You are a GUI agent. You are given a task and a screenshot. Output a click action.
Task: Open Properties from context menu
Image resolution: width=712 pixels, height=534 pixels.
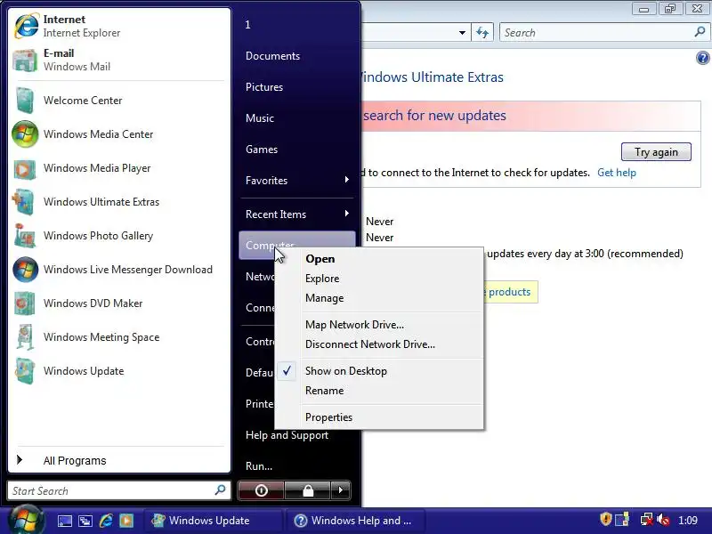coord(328,417)
